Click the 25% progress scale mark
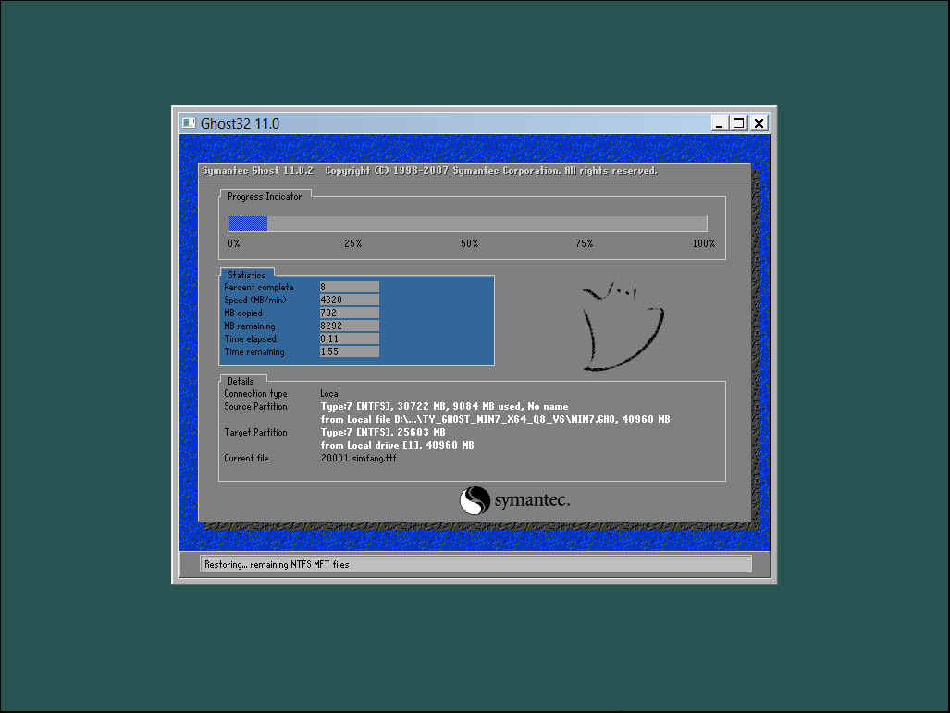The image size is (950, 713). (353, 243)
